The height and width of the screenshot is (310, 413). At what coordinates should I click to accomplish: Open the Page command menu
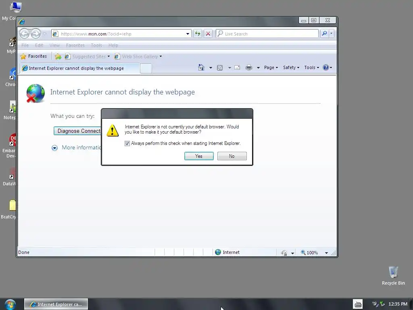271,67
